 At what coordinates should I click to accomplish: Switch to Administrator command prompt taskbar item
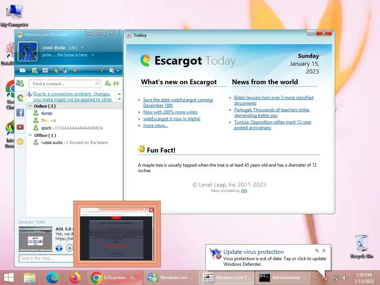(x=282, y=278)
